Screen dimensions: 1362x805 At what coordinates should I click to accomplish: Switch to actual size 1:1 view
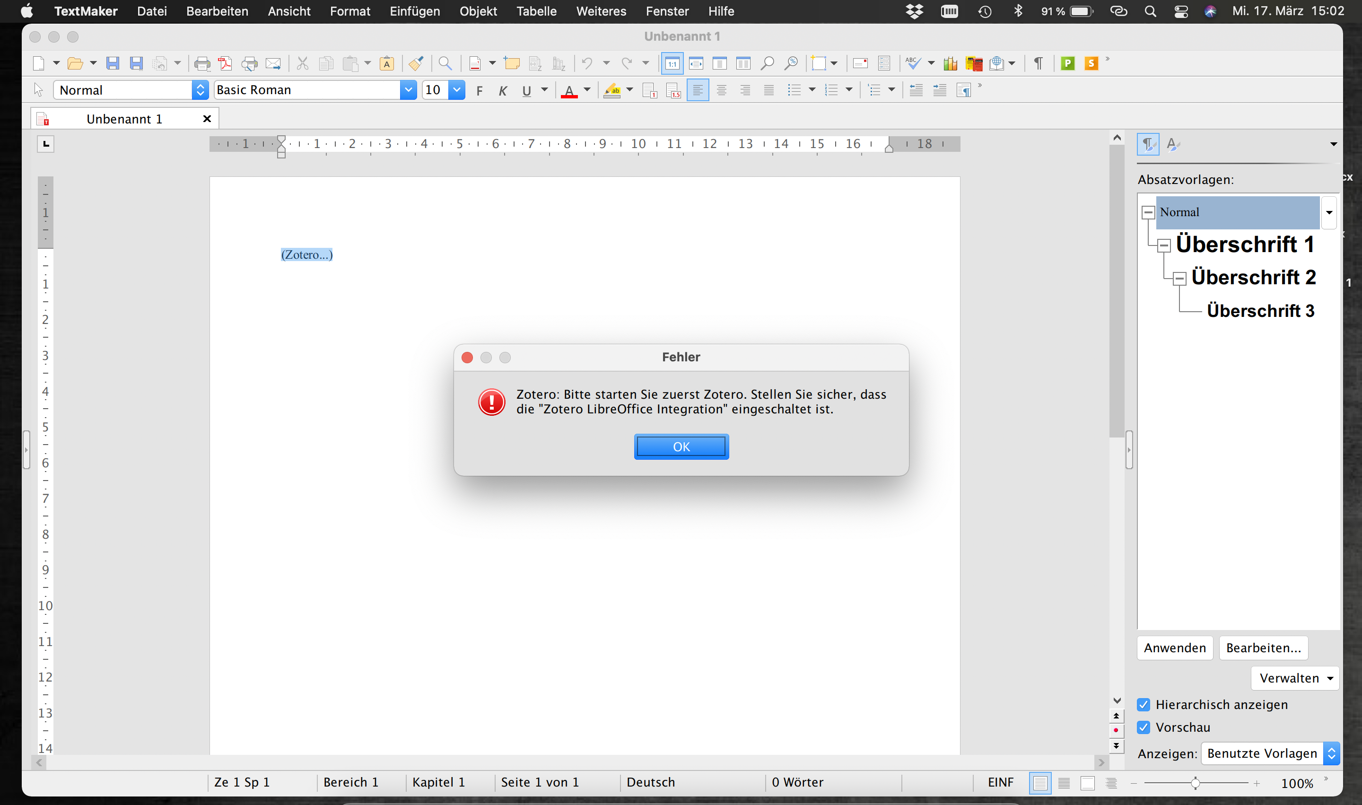[x=672, y=63]
